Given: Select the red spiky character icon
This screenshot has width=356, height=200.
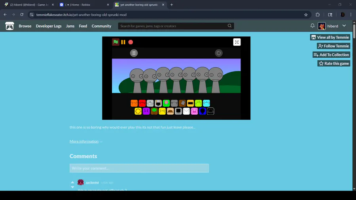Looking at the screenshot, I should click(x=142, y=103).
